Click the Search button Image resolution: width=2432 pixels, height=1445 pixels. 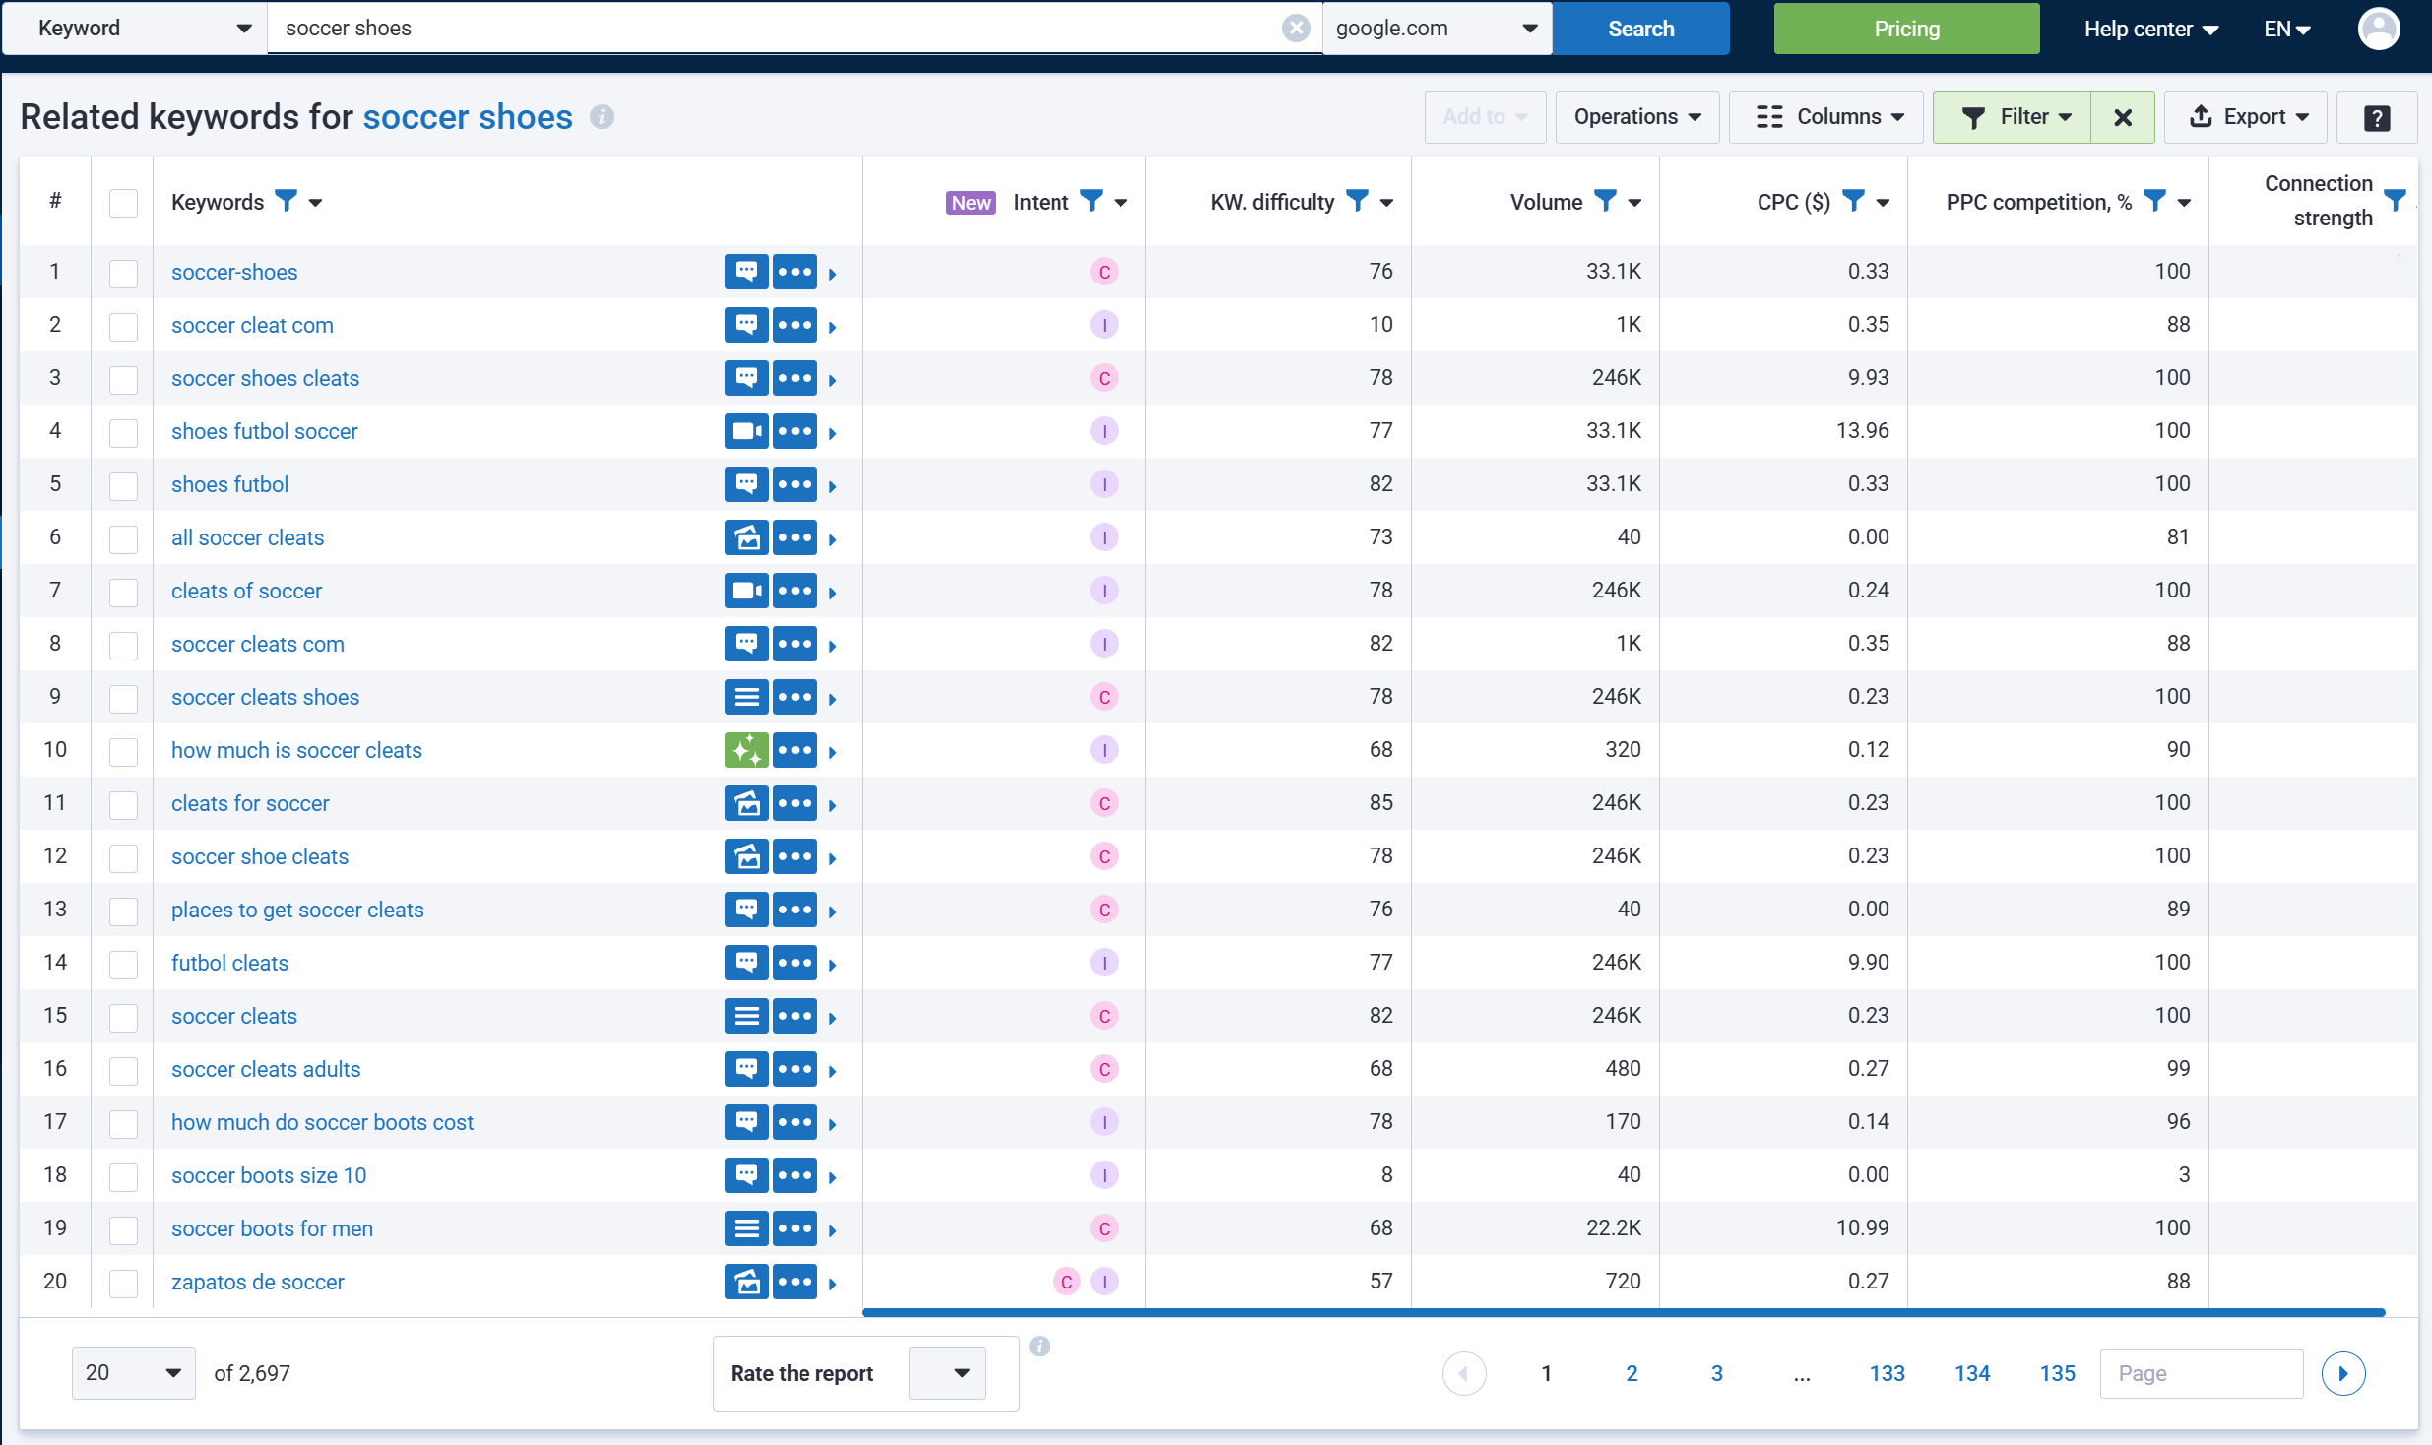click(1640, 29)
